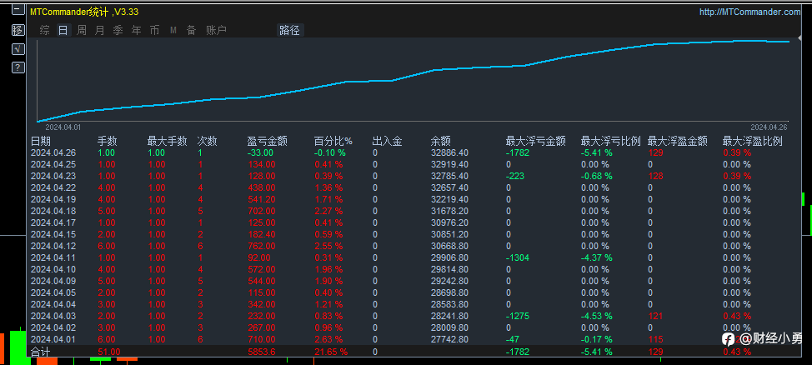
Task: Open help via the ? icon
Action: coord(18,67)
